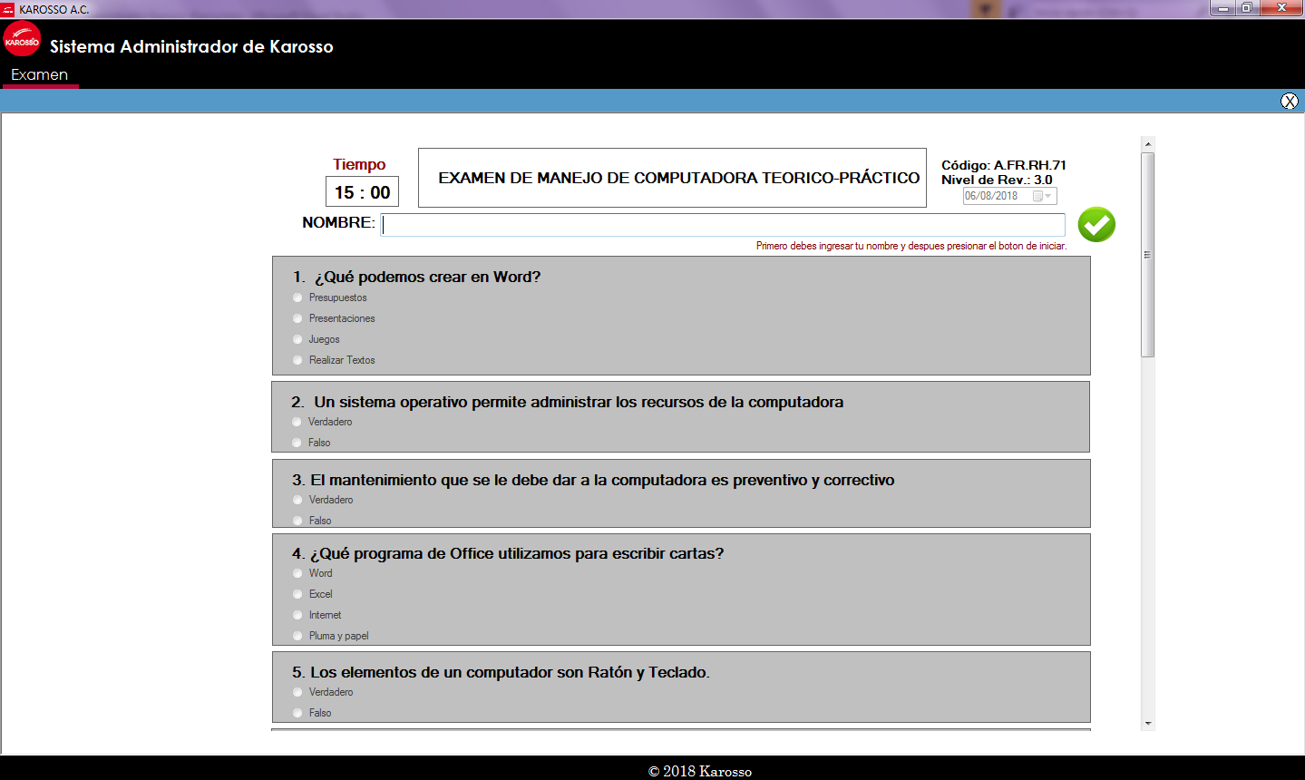Click question 2 text about sistema operativo

click(568, 402)
